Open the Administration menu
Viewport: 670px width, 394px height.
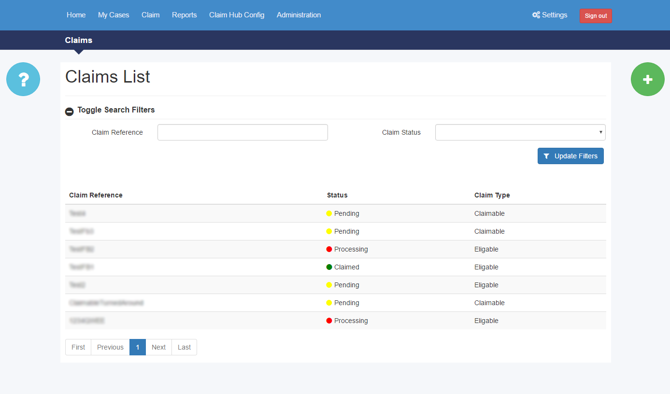299,15
